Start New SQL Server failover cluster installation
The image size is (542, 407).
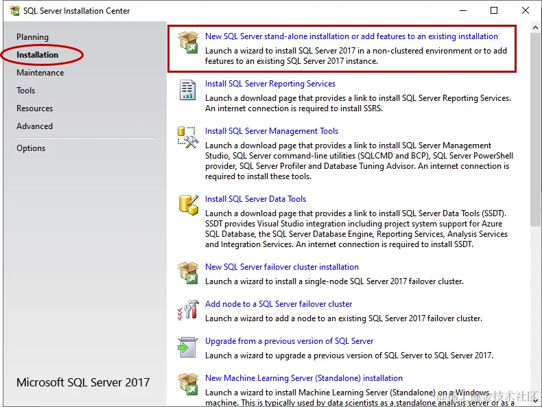pyautogui.click(x=282, y=267)
